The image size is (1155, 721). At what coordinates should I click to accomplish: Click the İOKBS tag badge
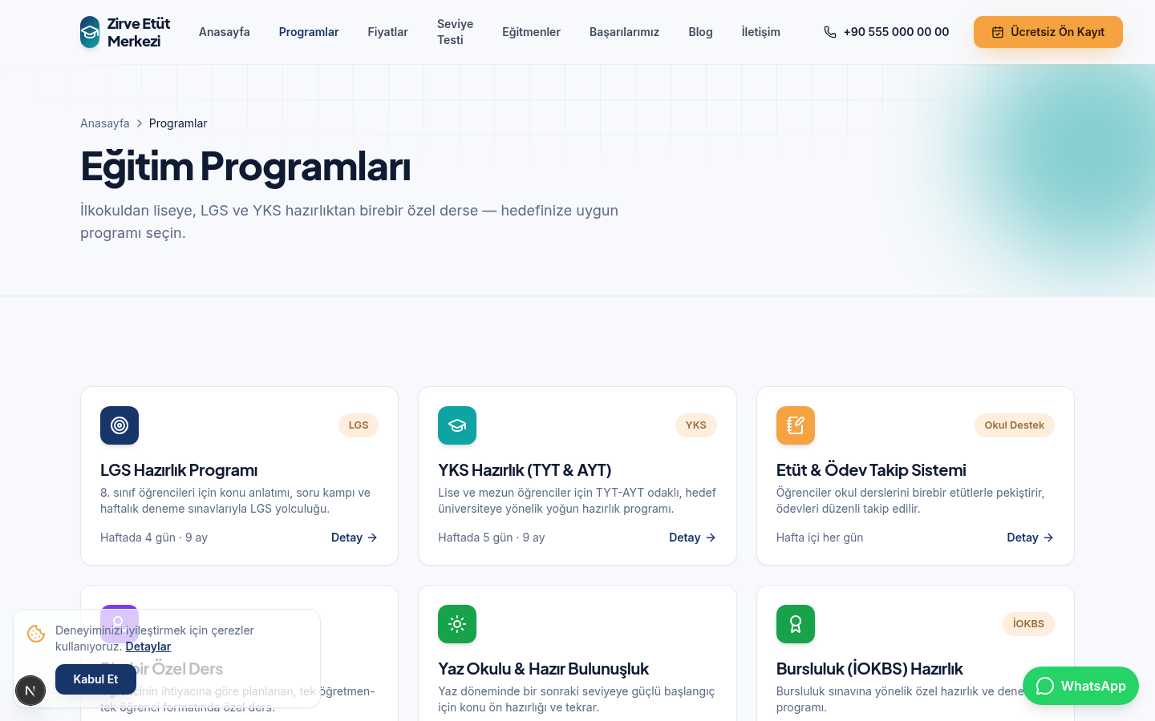point(1028,624)
